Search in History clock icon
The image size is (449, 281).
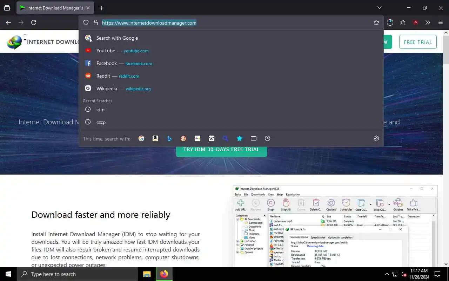[268, 138]
